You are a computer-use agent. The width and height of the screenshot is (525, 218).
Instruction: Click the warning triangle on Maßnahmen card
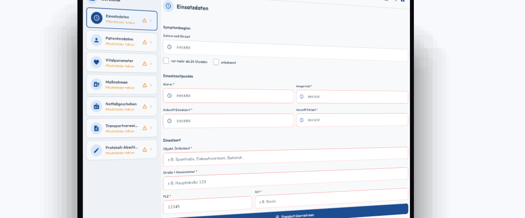(x=145, y=85)
